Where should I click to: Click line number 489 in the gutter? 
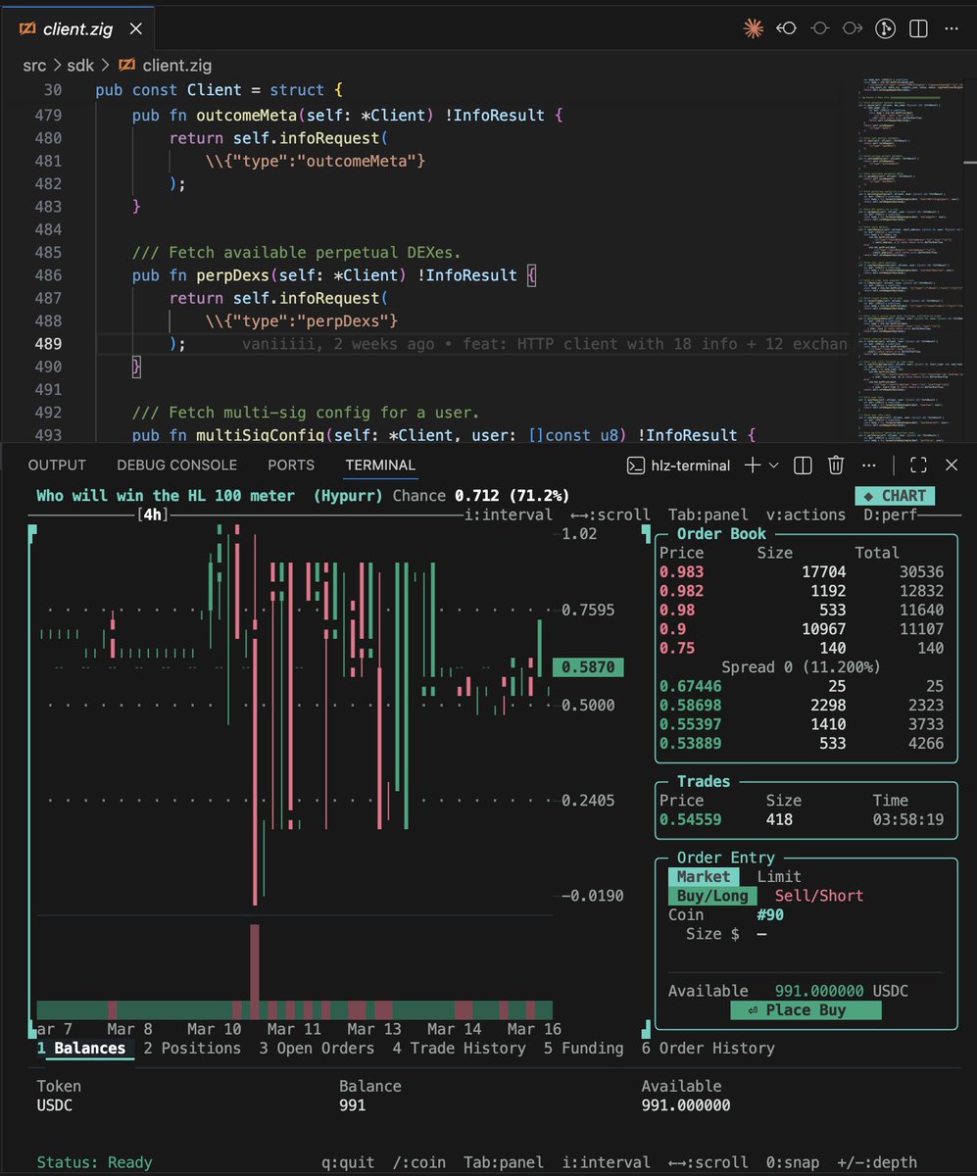tap(48, 343)
